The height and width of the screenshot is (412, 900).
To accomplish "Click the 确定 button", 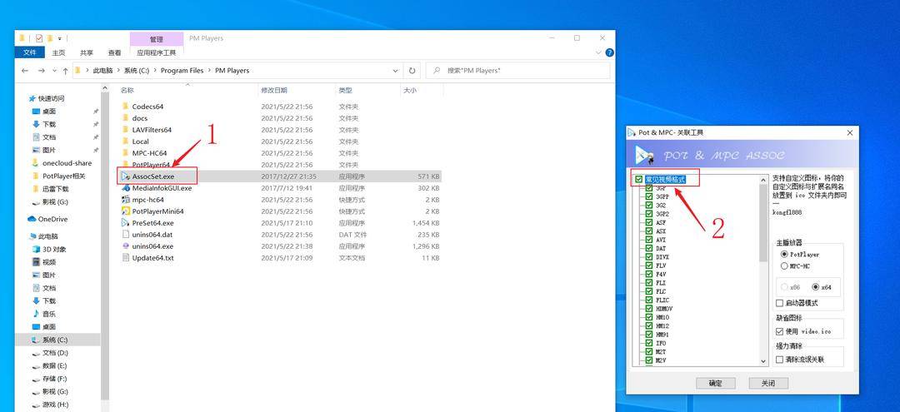I will pyautogui.click(x=716, y=384).
